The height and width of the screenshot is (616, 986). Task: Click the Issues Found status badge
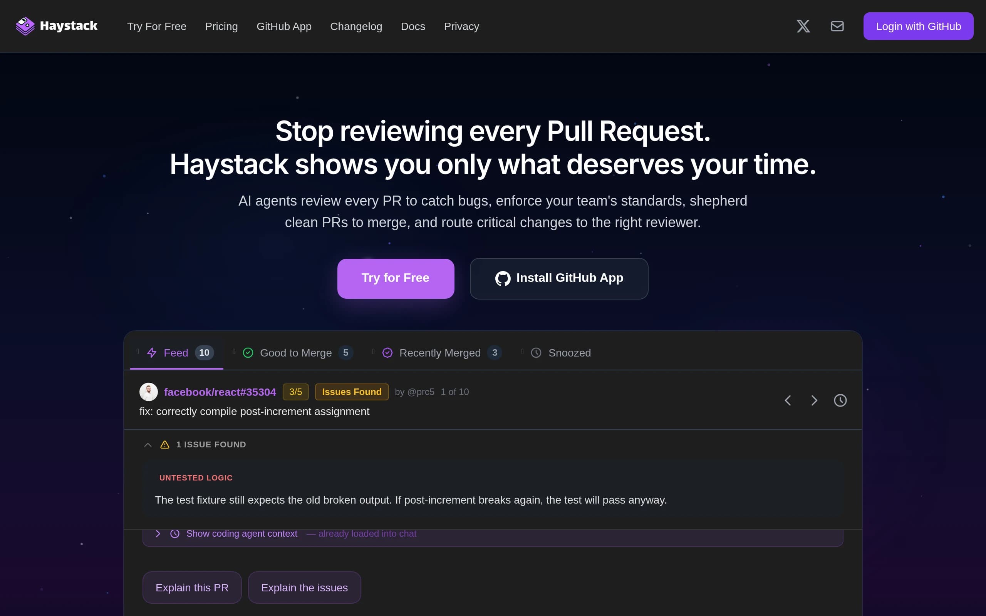click(x=352, y=392)
